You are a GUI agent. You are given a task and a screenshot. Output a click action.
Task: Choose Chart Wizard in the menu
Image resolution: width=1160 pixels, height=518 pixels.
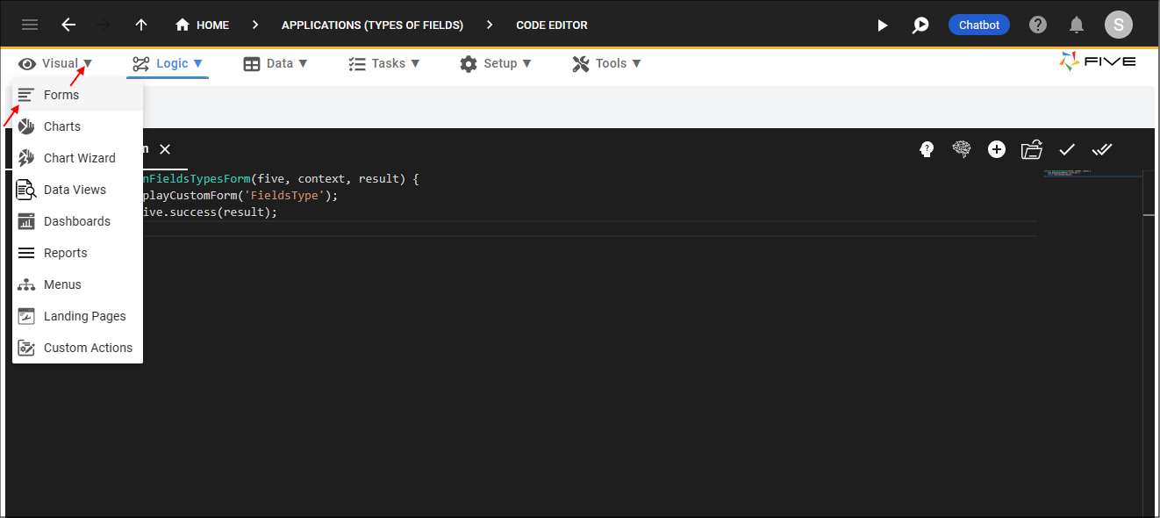point(79,158)
